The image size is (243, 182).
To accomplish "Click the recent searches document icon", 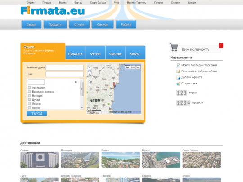I will click(178, 65).
